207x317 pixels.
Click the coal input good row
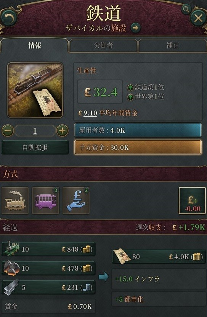pos(48,268)
